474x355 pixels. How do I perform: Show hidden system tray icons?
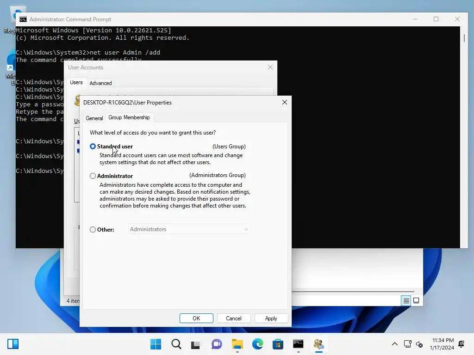click(x=395, y=344)
